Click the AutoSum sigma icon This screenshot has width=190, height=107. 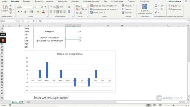pyautogui.click(x=156, y=6)
